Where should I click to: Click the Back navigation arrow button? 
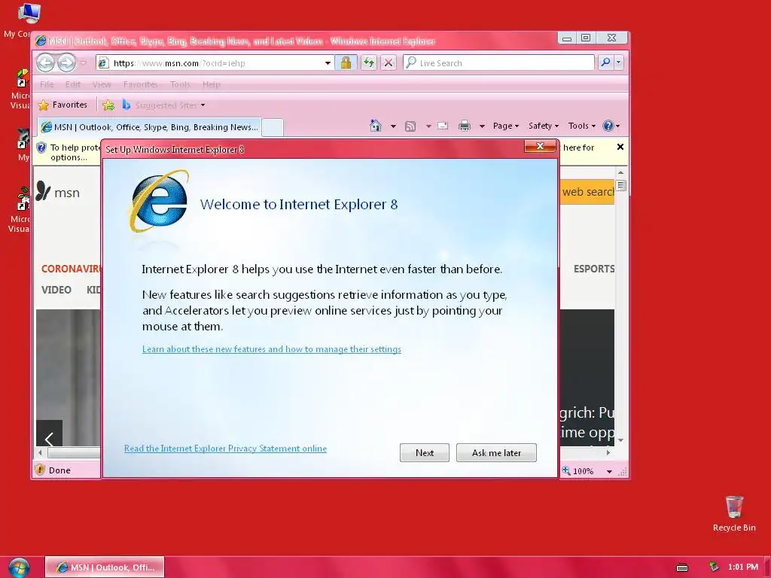[x=46, y=63]
